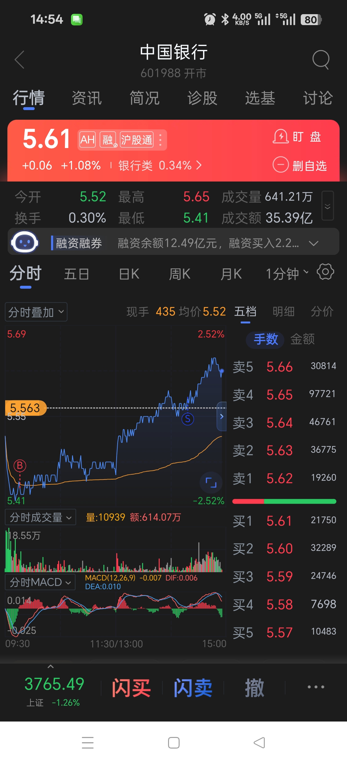Tap the buy/sell ratio red-green bar
Image resolution: width=347 pixels, height=764 pixels.
[284, 501]
